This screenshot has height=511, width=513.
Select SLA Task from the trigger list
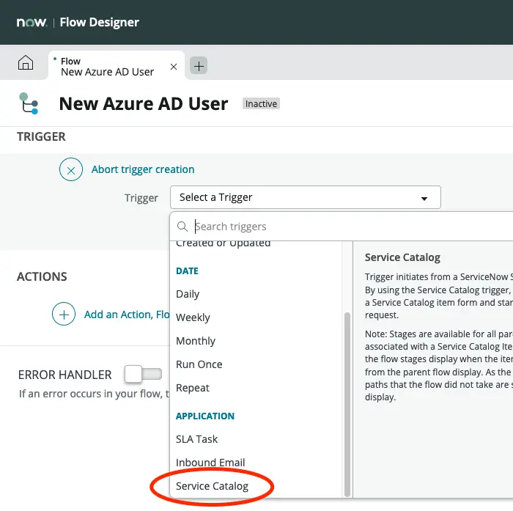point(196,439)
